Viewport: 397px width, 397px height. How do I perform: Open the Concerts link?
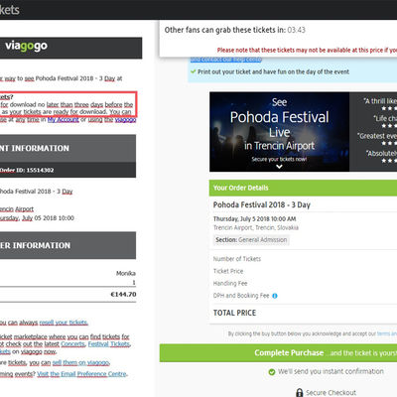73,344
